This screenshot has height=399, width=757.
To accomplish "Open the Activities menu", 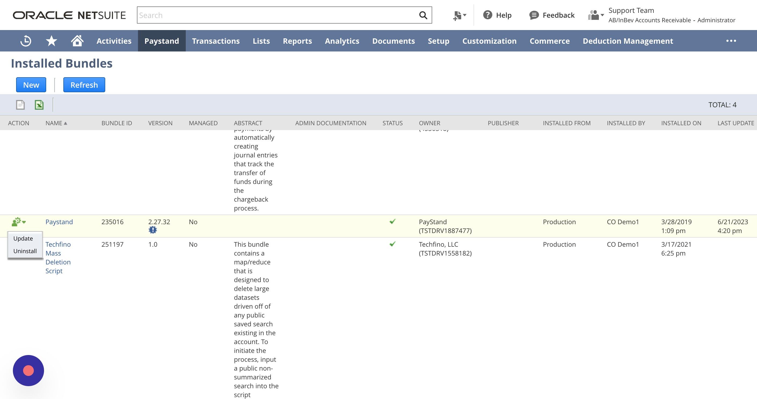I will point(114,41).
